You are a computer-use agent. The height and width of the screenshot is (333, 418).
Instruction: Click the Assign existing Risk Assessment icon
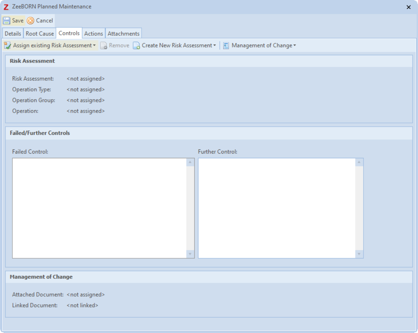point(7,46)
